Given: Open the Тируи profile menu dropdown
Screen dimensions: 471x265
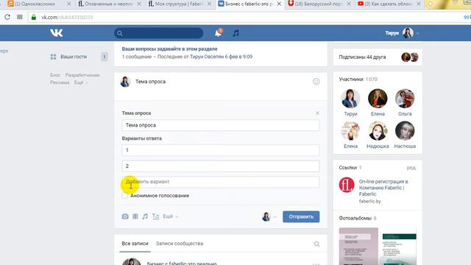Looking at the screenshot, I should [x=402, y=33].
